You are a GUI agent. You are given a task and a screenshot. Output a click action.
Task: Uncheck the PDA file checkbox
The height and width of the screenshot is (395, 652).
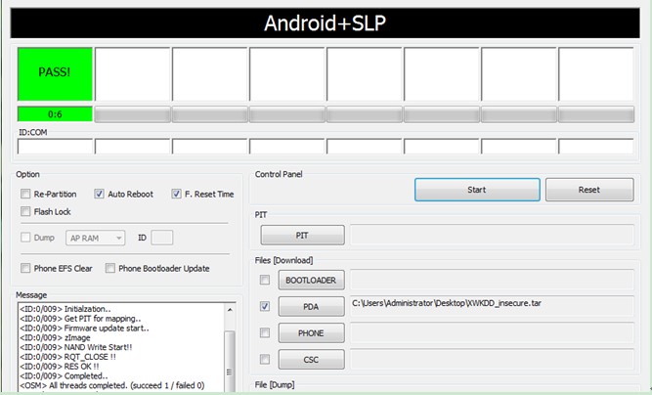coord(265,306)
